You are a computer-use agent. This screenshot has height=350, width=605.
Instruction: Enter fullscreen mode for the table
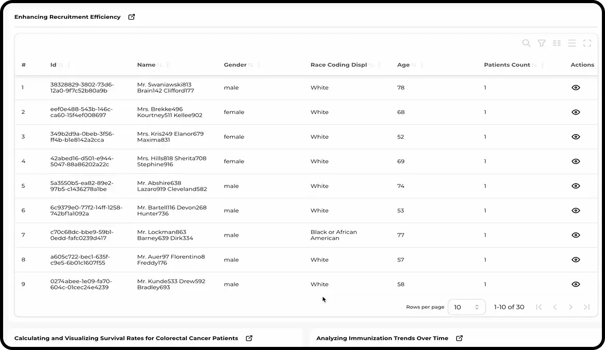pos(587,43)
